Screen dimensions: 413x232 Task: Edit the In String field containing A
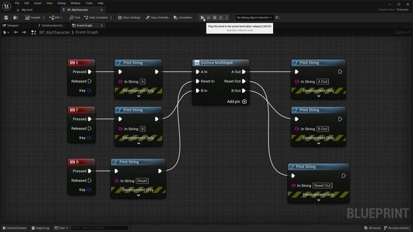coord(143,82)
